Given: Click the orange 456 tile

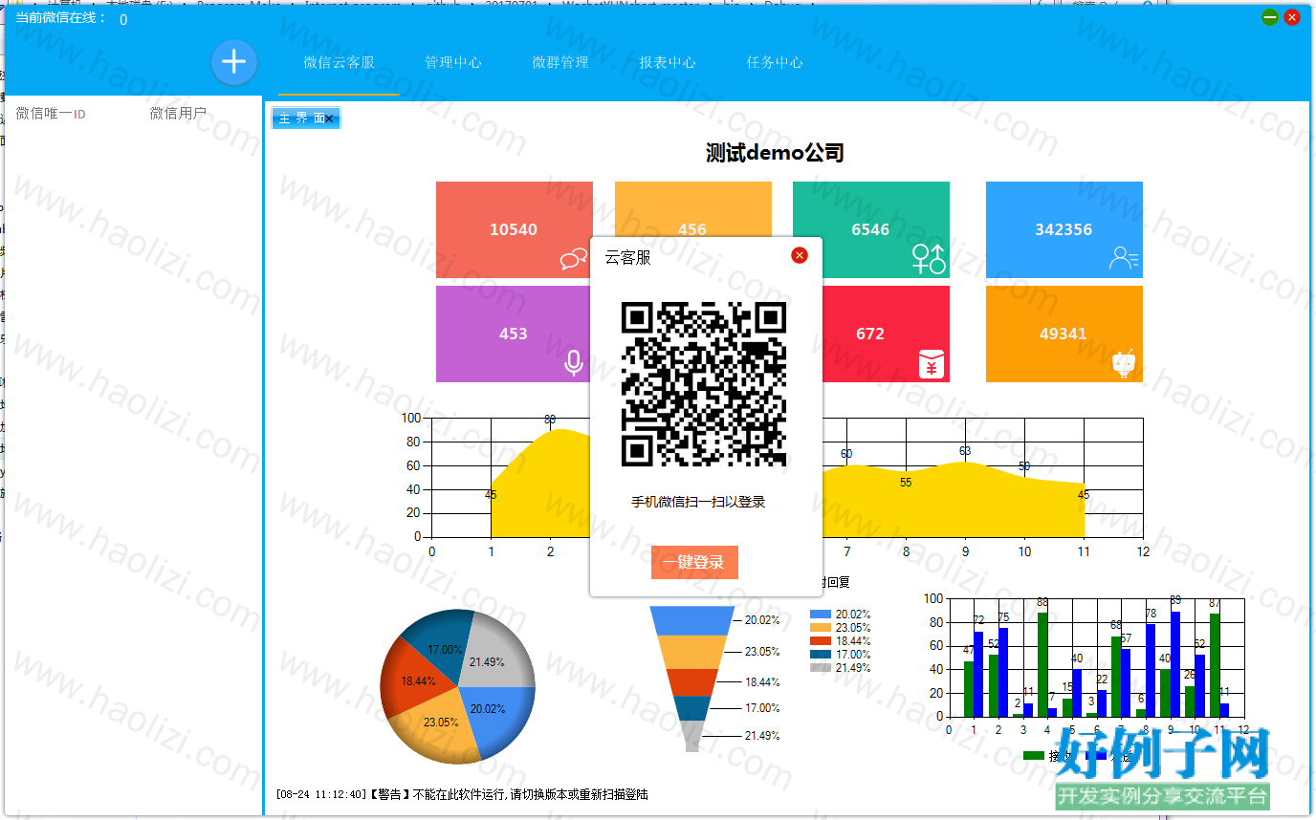Looking at the screenshot, I should [692, 229].
